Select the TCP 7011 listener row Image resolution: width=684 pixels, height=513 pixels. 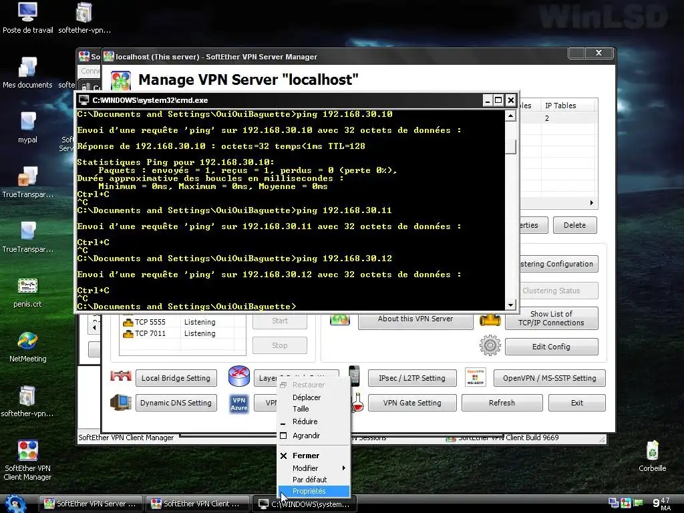182,333
